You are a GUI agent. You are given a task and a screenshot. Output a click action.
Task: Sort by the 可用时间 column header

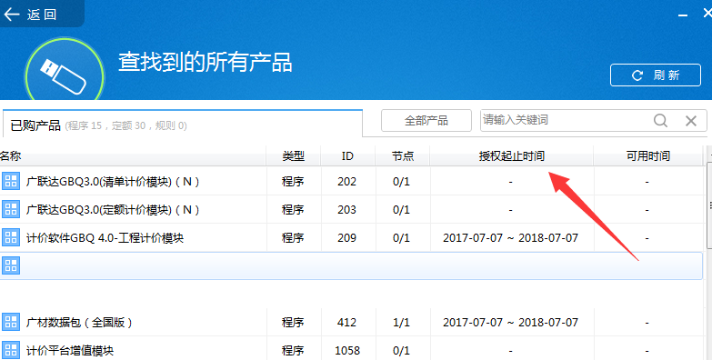648,155
